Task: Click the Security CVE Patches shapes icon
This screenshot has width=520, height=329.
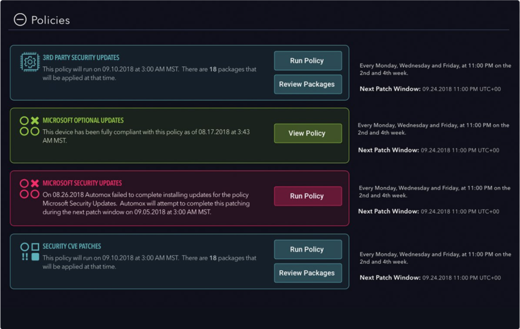Action: (x=29, y=252)
